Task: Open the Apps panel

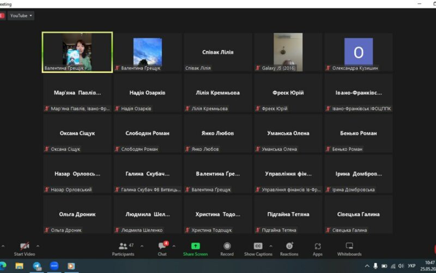Action: pyautogui.click(x=317, y=246)
